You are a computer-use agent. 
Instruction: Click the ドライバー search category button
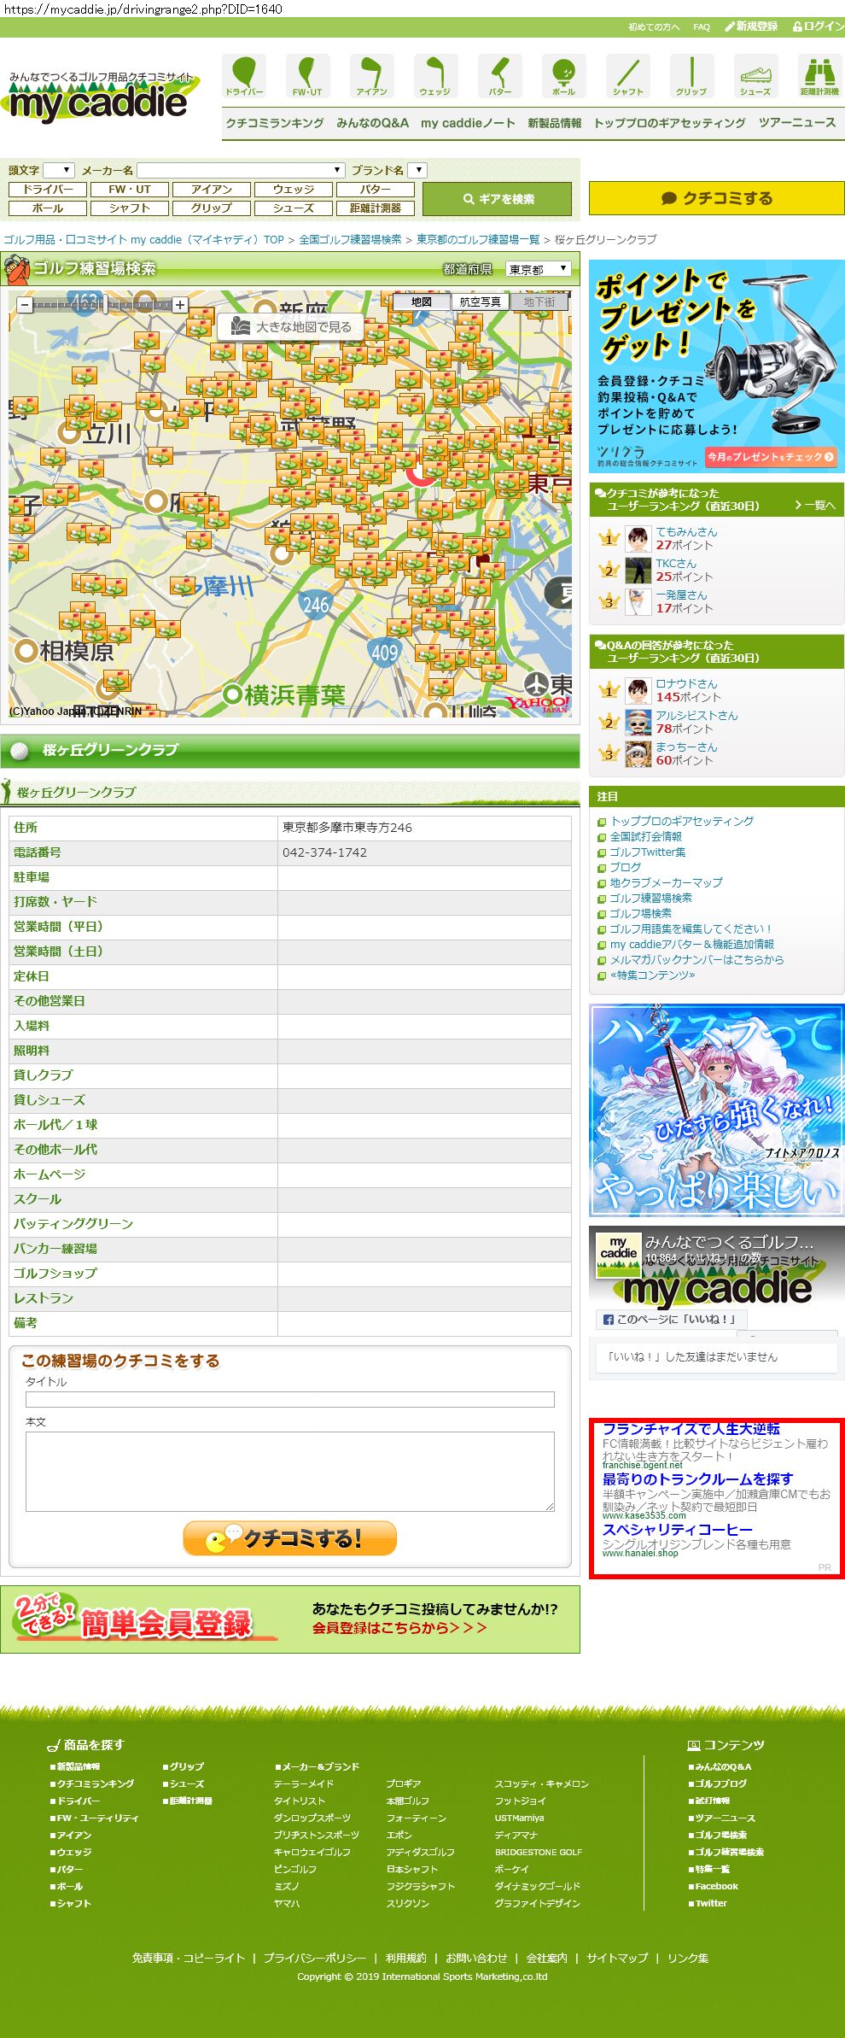[x=48, y=189]
